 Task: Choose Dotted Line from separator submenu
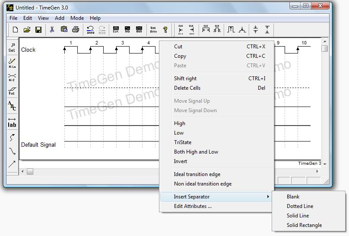(300, 206)
